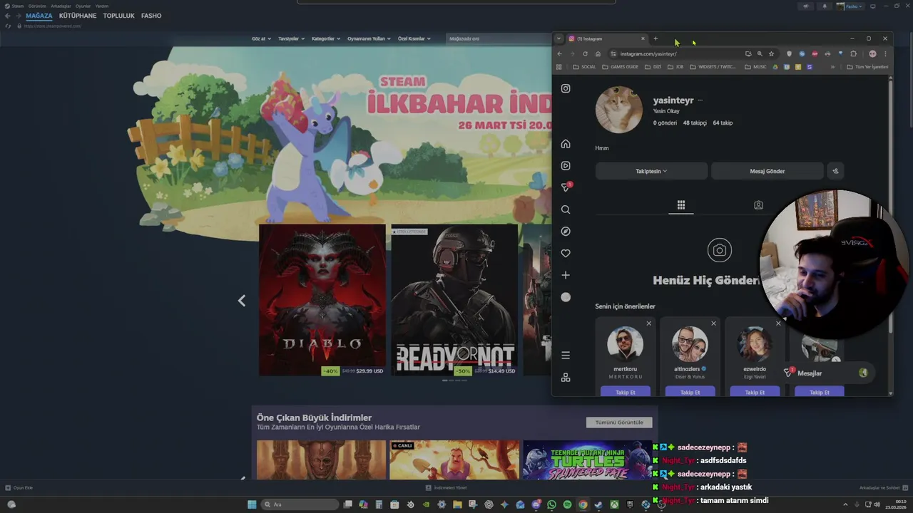Click the Chrome home button
The height and width of the screenshot is (513, 913).
(598, 53)
